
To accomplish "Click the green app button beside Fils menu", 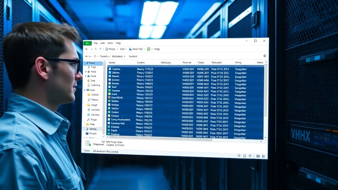I will coord(87,43).
